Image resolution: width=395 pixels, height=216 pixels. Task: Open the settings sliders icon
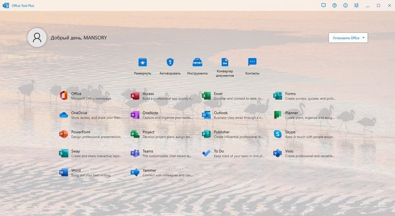(x=356, y=5)
